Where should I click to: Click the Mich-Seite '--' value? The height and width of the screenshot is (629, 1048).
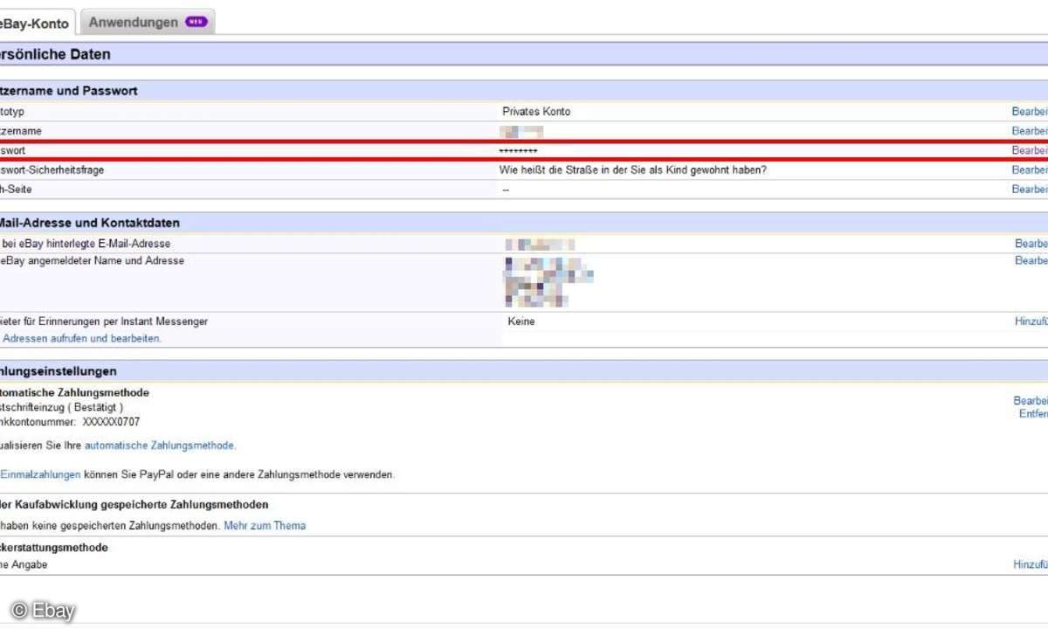click(x=506, y=190)
